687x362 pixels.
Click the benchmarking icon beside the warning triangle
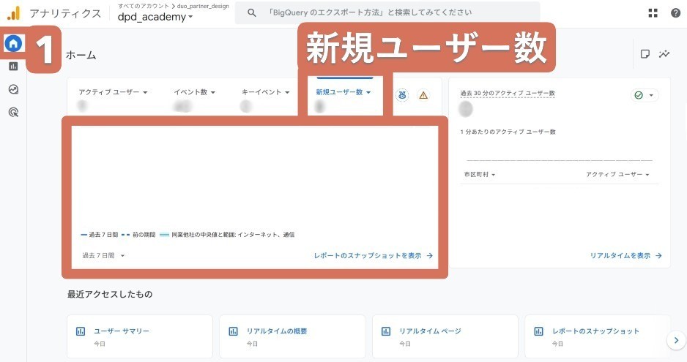click(402, 95)
